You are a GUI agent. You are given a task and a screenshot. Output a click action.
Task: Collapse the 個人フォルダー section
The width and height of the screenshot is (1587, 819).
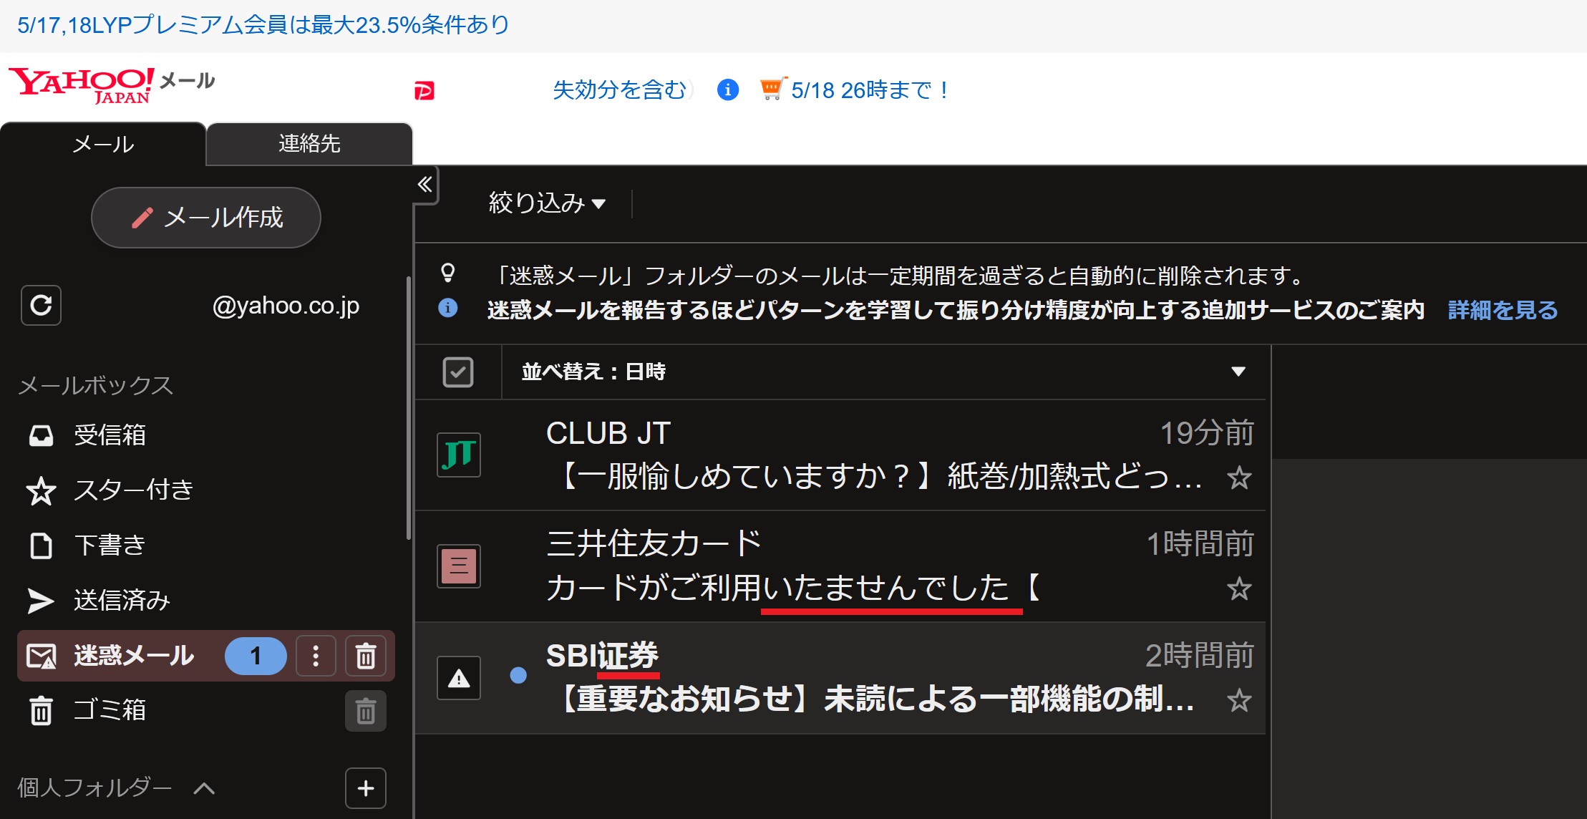pyautogui.click(x=204, y=788)
